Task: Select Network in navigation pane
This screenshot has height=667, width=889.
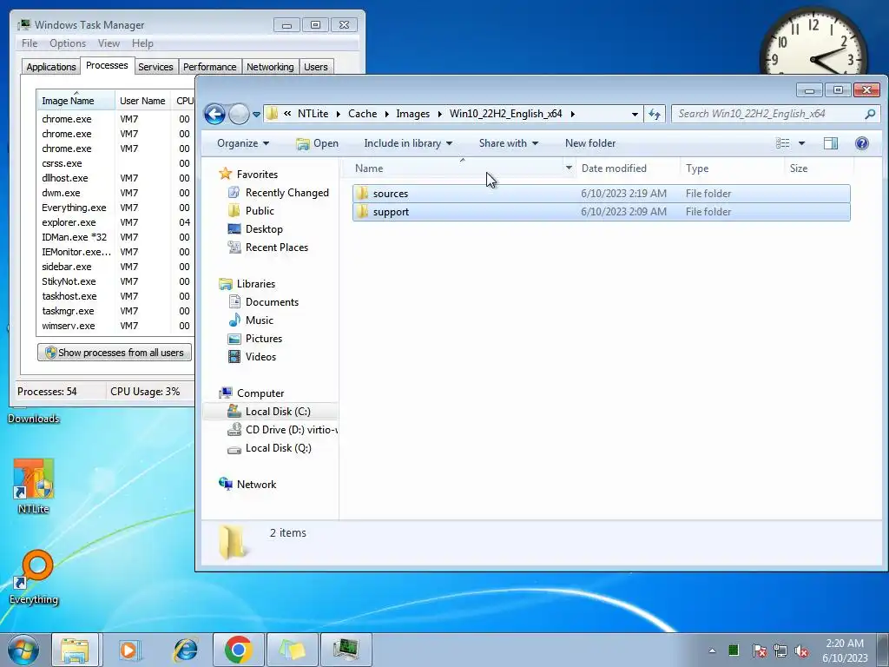Action: click(x=256, y=485)
